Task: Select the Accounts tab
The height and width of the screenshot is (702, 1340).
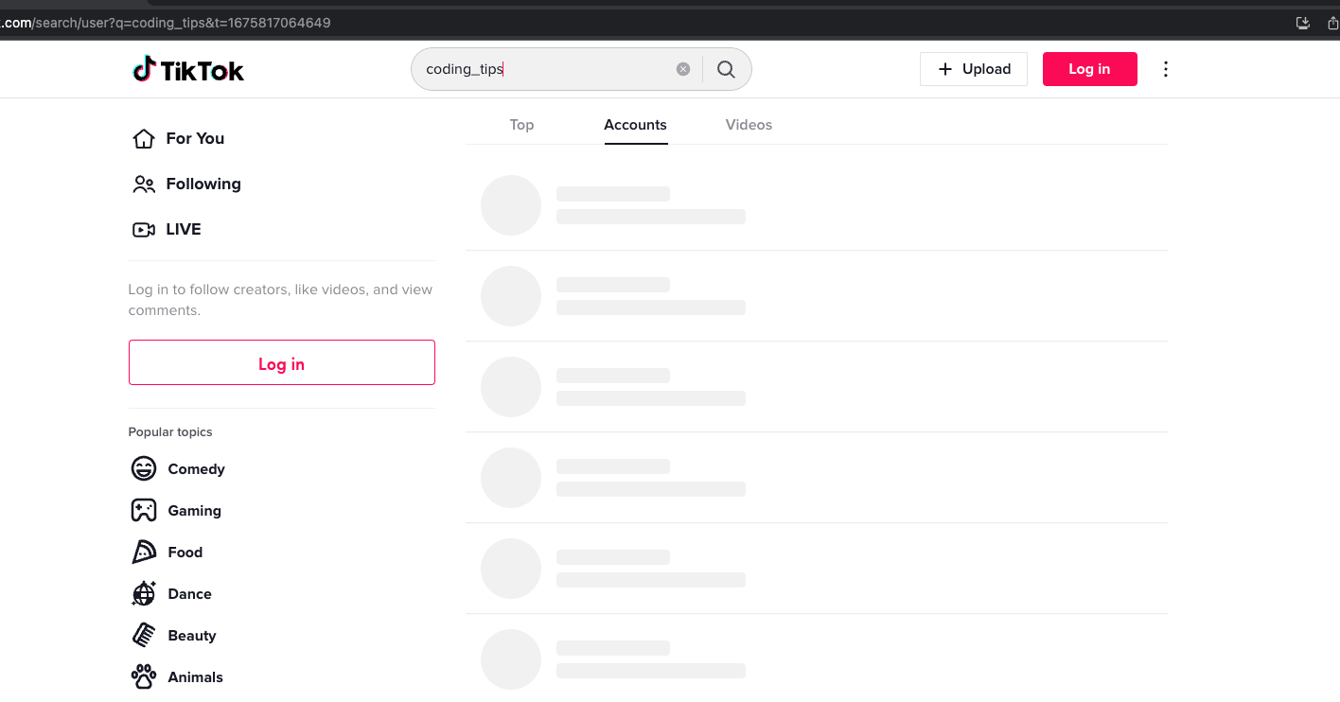Action: [635, 124]
